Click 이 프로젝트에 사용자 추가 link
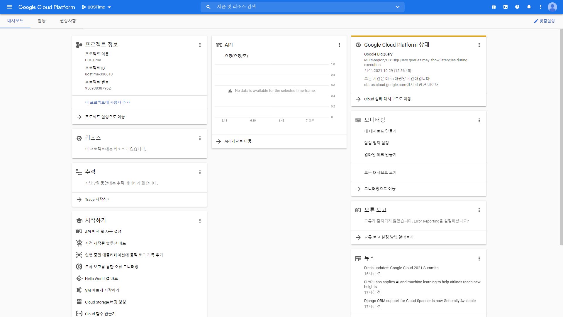This screenshot has width=563, height=317. point(107,102)
